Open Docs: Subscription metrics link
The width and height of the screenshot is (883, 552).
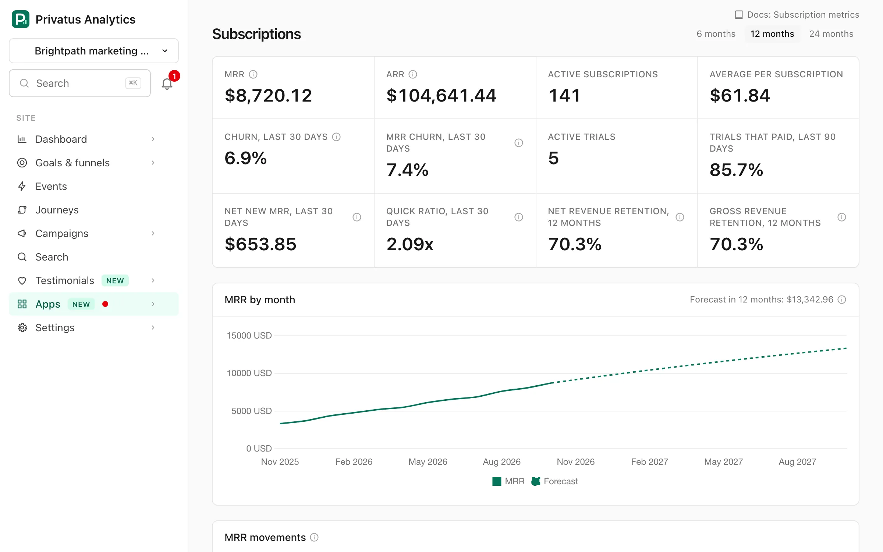coord(797,15)
